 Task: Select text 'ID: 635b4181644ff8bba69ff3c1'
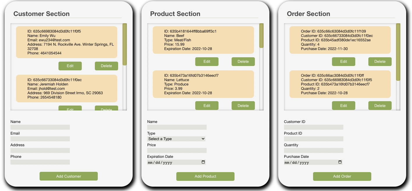point(190,31)
